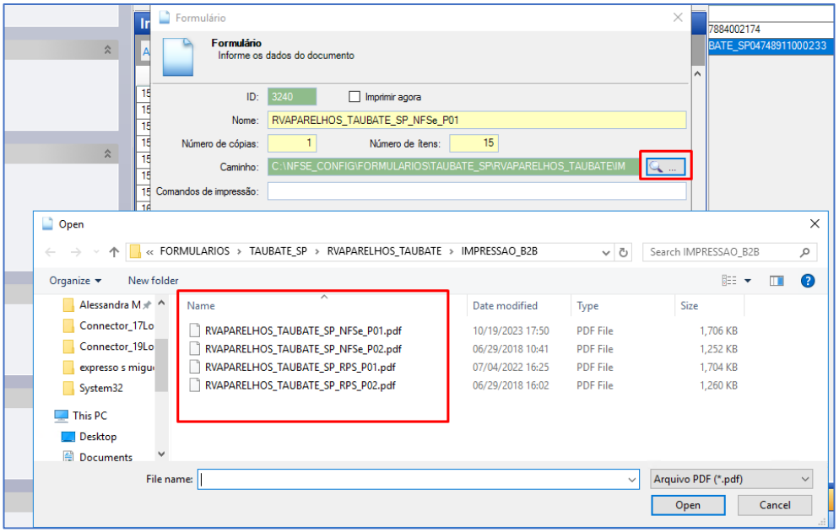Select RVAPARELHOS_TAUBATE_SP_NFSe_P01.pdf file
The width and height of the screenshot is (839, 532).
302,330
